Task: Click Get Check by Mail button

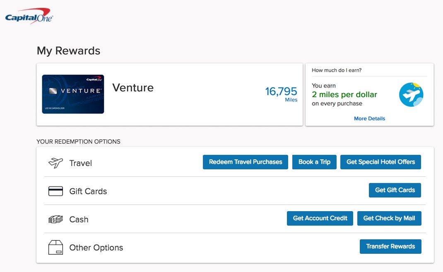Action: click(389, 218)
